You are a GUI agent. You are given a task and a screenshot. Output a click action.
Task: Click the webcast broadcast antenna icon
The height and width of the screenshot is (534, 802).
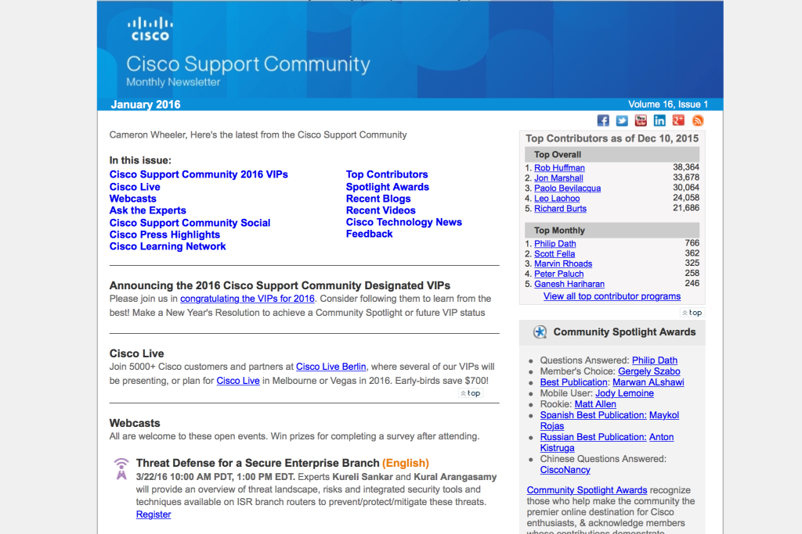click(x=121, y=469)
